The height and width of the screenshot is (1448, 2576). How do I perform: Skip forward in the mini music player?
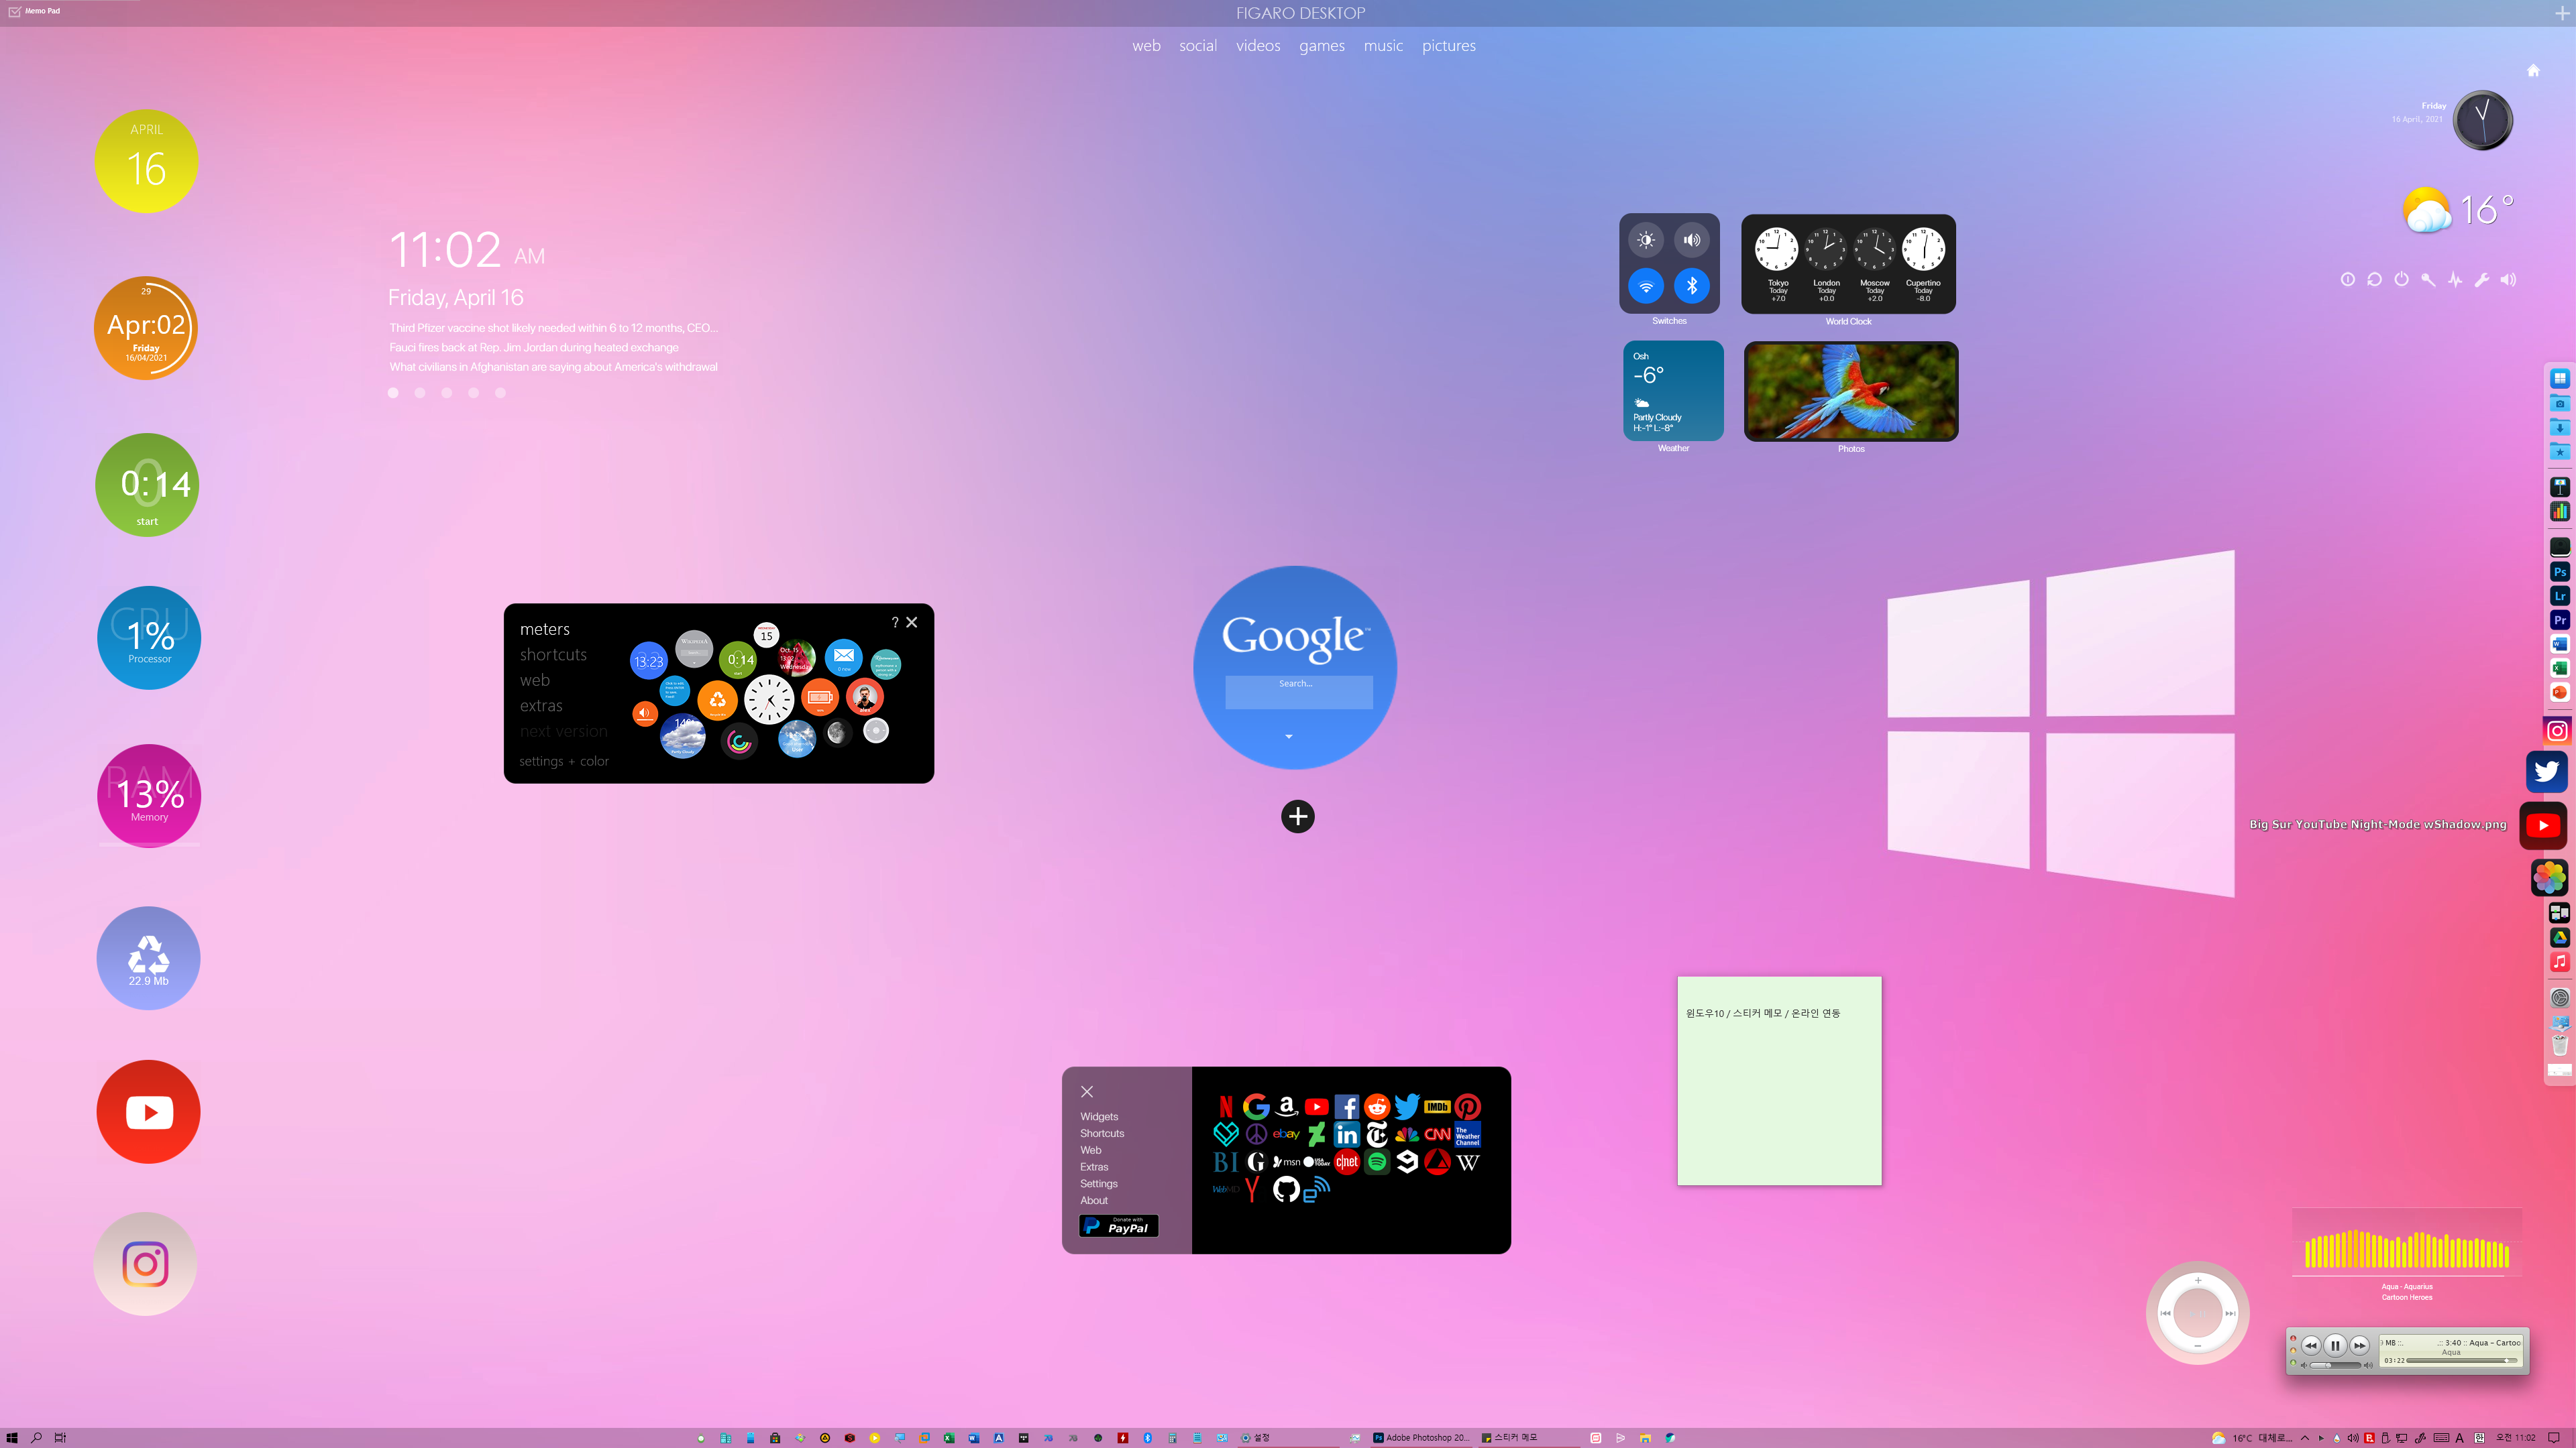[x=2360, y=1345]
